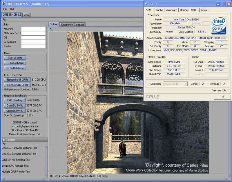Click the 6743 CB-GFX result value

point(34,111)
